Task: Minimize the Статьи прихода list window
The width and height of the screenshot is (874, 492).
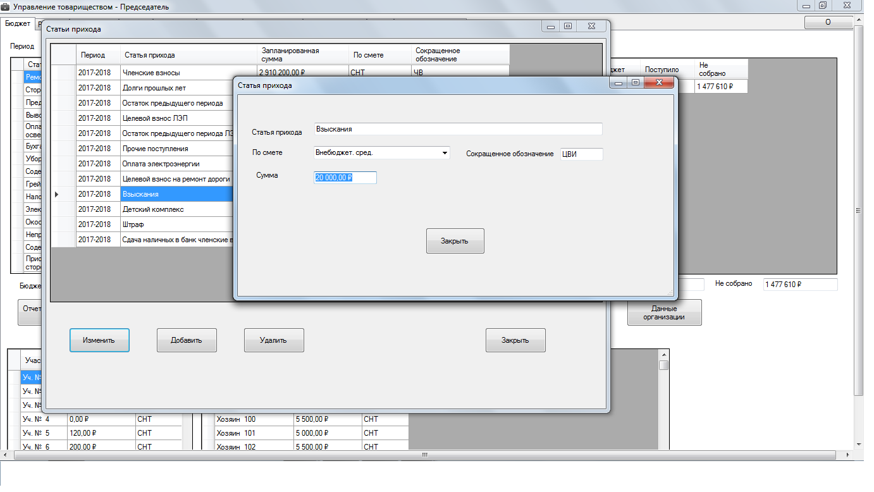Action: 551,27
